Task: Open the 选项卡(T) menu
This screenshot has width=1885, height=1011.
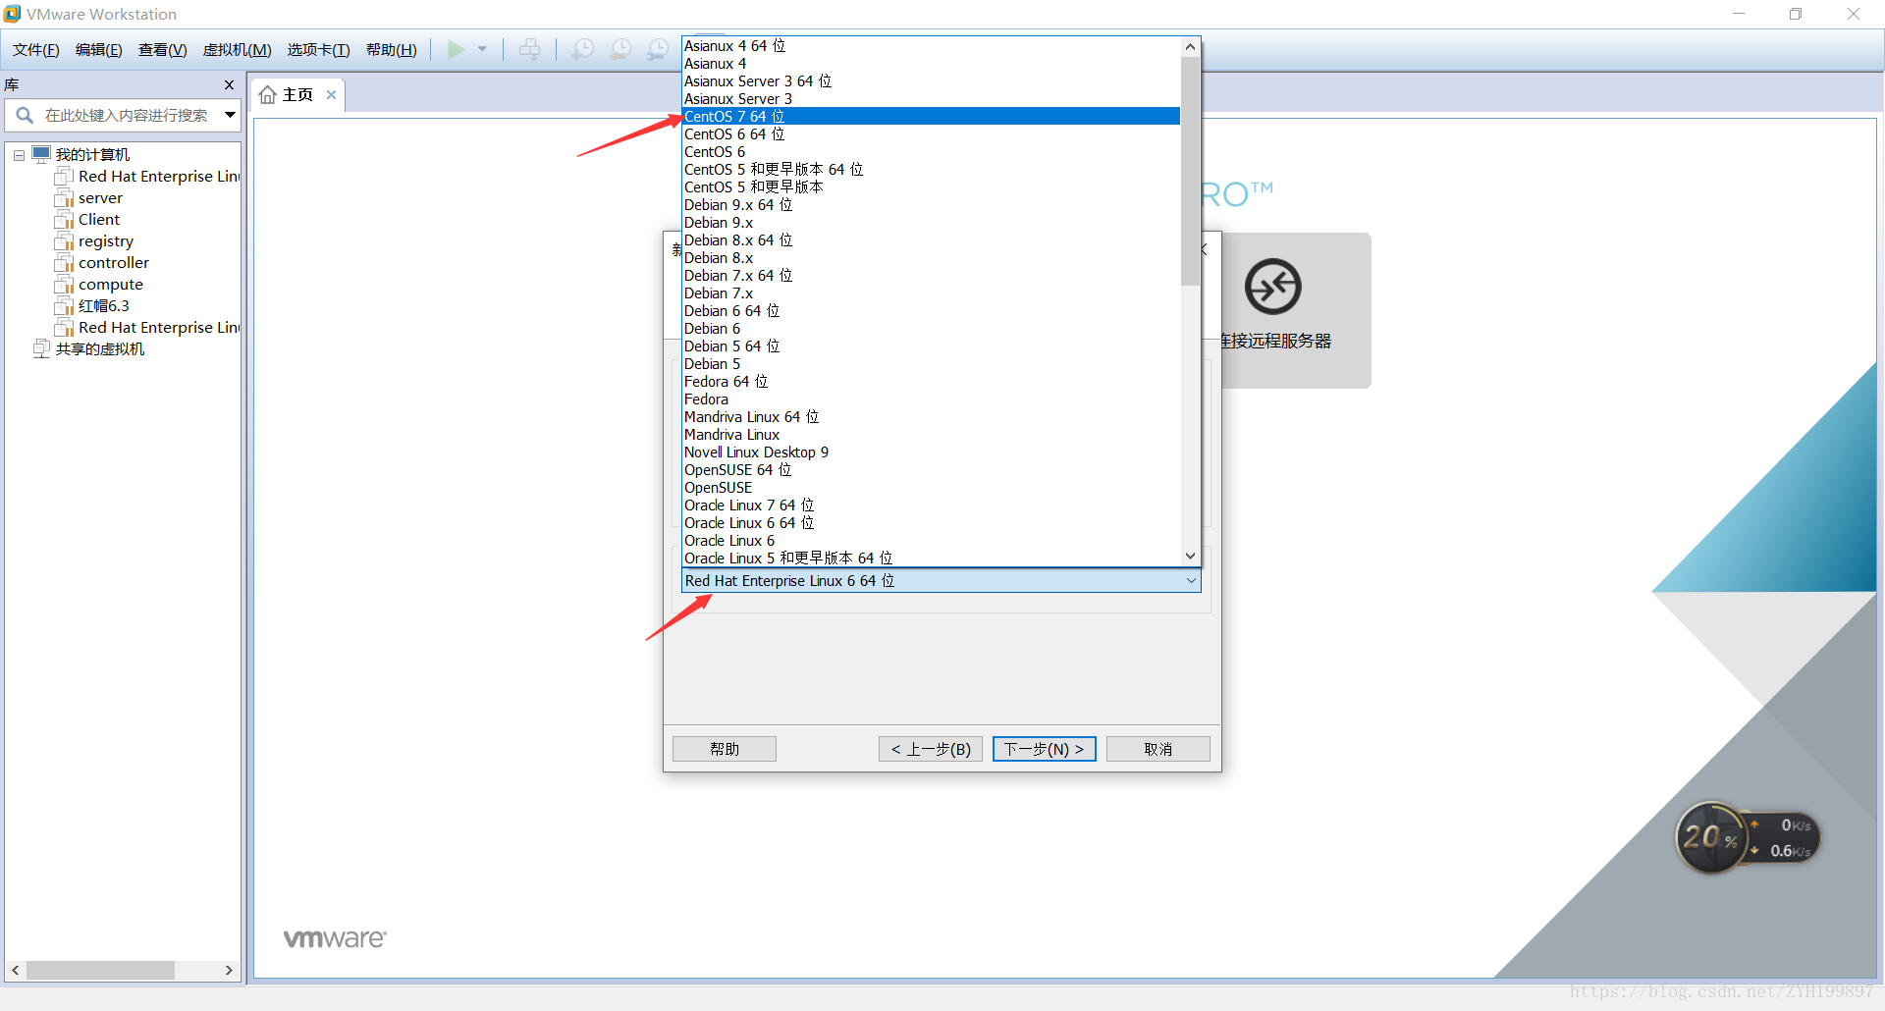Action: [319, 50]
